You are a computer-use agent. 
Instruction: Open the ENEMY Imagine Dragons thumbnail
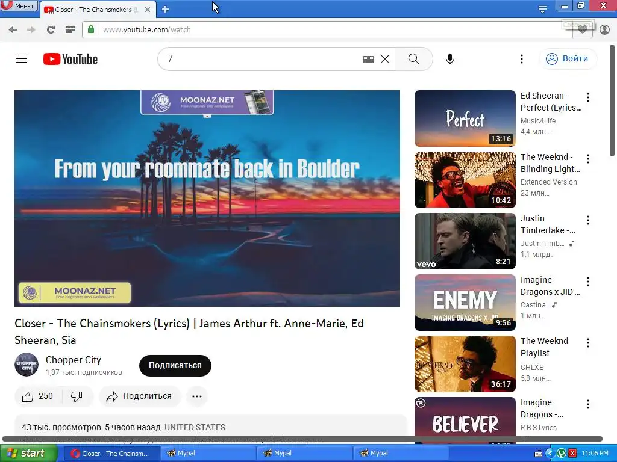pos(465,303)
